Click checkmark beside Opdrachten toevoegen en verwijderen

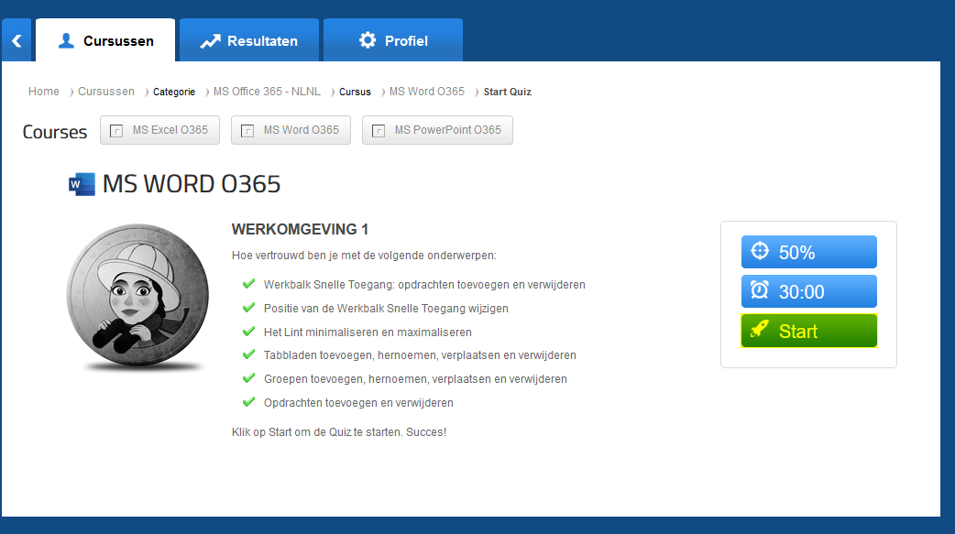pos(248,402)
